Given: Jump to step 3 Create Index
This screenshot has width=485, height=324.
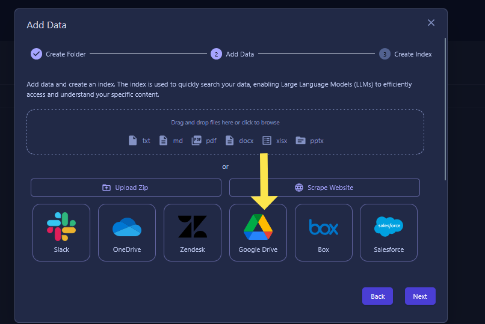Looking at the screenshot, I should pos(385,54).
